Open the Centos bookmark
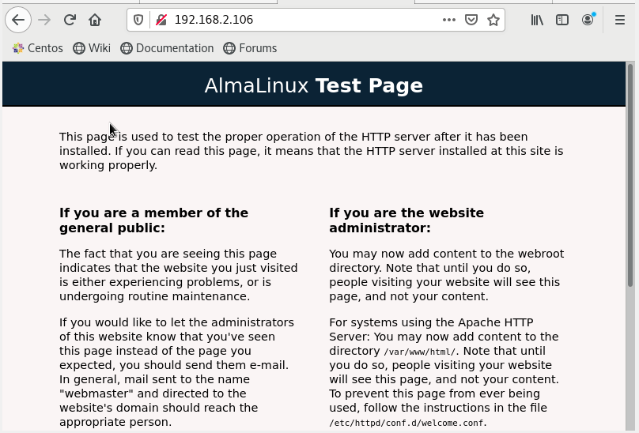 [37, 48]
